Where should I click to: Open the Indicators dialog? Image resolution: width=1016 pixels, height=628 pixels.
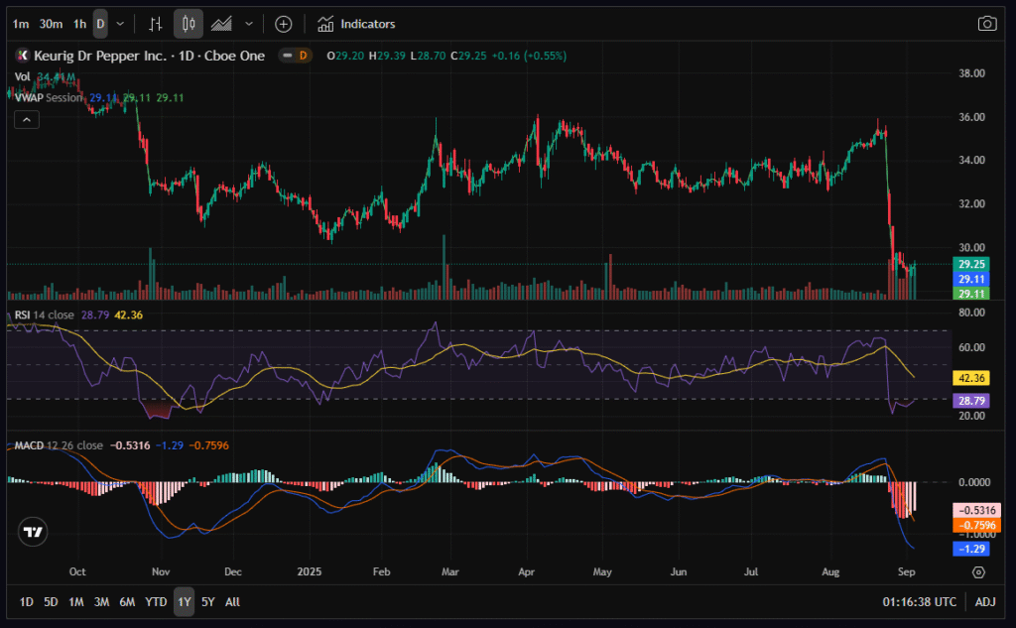pyautogui.click(x=356, y=24)
